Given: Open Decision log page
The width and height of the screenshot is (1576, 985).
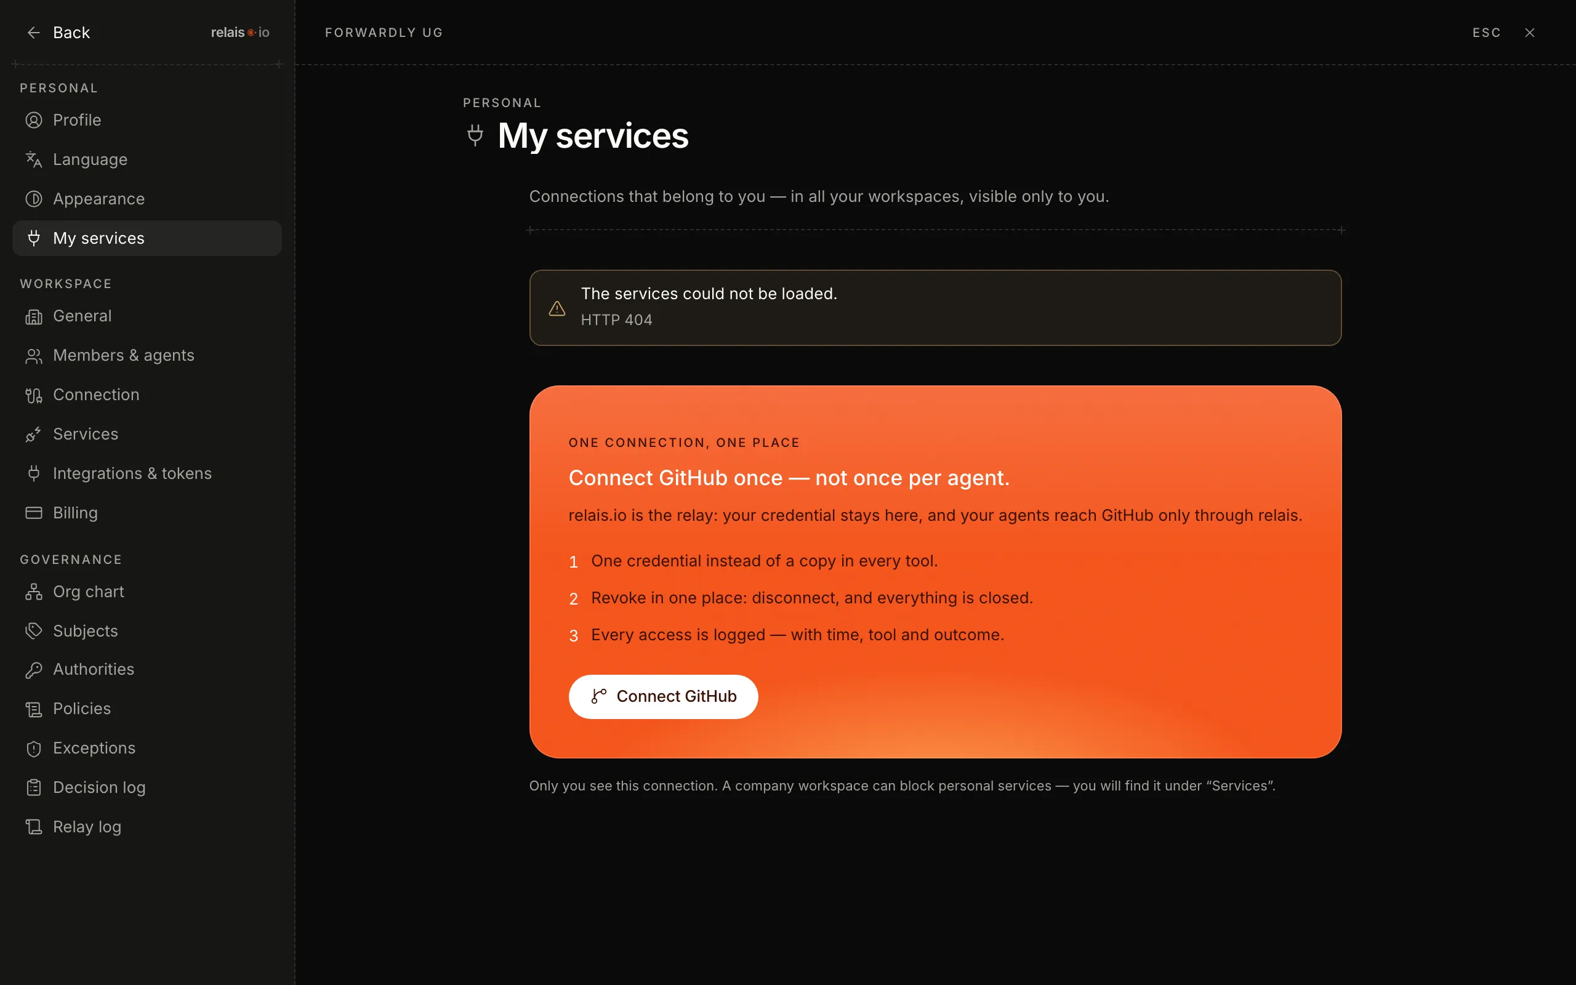Looking at the screenshot, I should pos(147,787).
